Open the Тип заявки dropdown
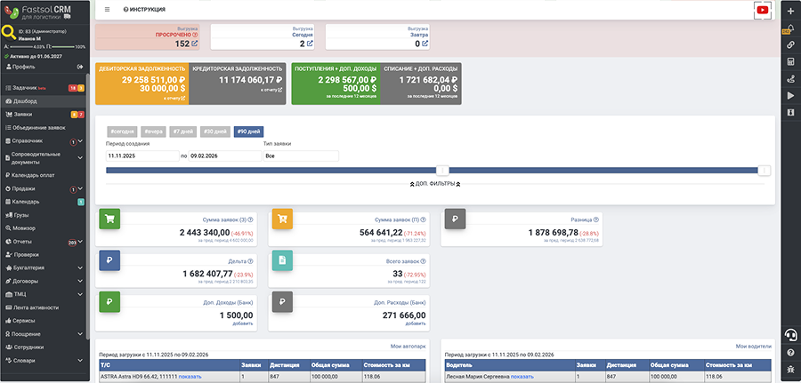The image size is (801, 383). point(301,156)
